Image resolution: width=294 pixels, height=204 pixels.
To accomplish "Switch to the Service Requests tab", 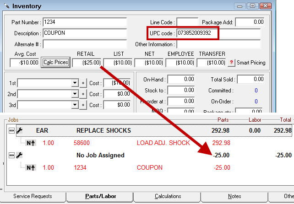I will click(33, 196).
